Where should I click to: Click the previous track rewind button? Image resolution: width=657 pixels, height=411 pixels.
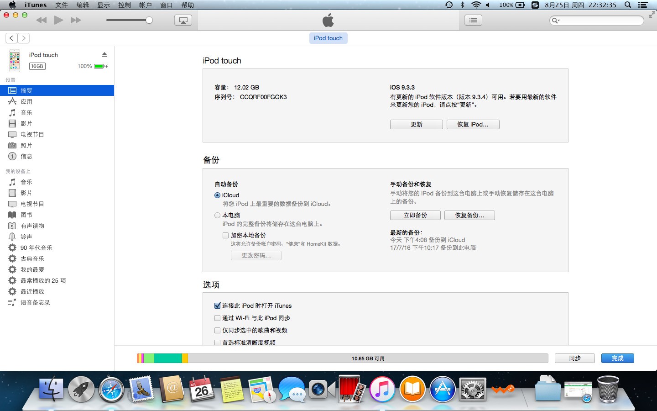(x=41, y=20)
